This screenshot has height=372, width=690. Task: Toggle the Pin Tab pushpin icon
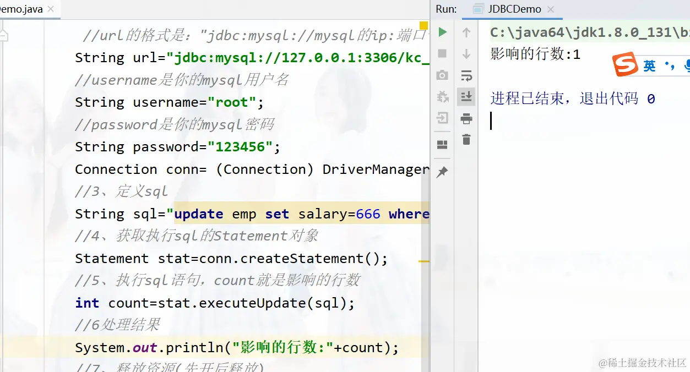442,172
